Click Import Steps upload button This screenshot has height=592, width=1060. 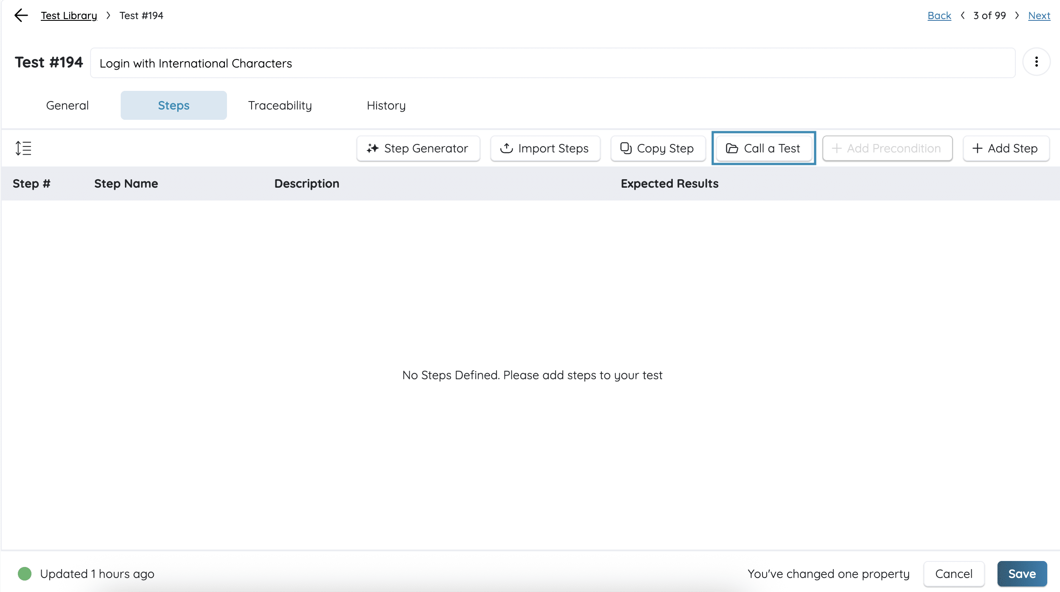pyautogui.click(x=545, y=148)
